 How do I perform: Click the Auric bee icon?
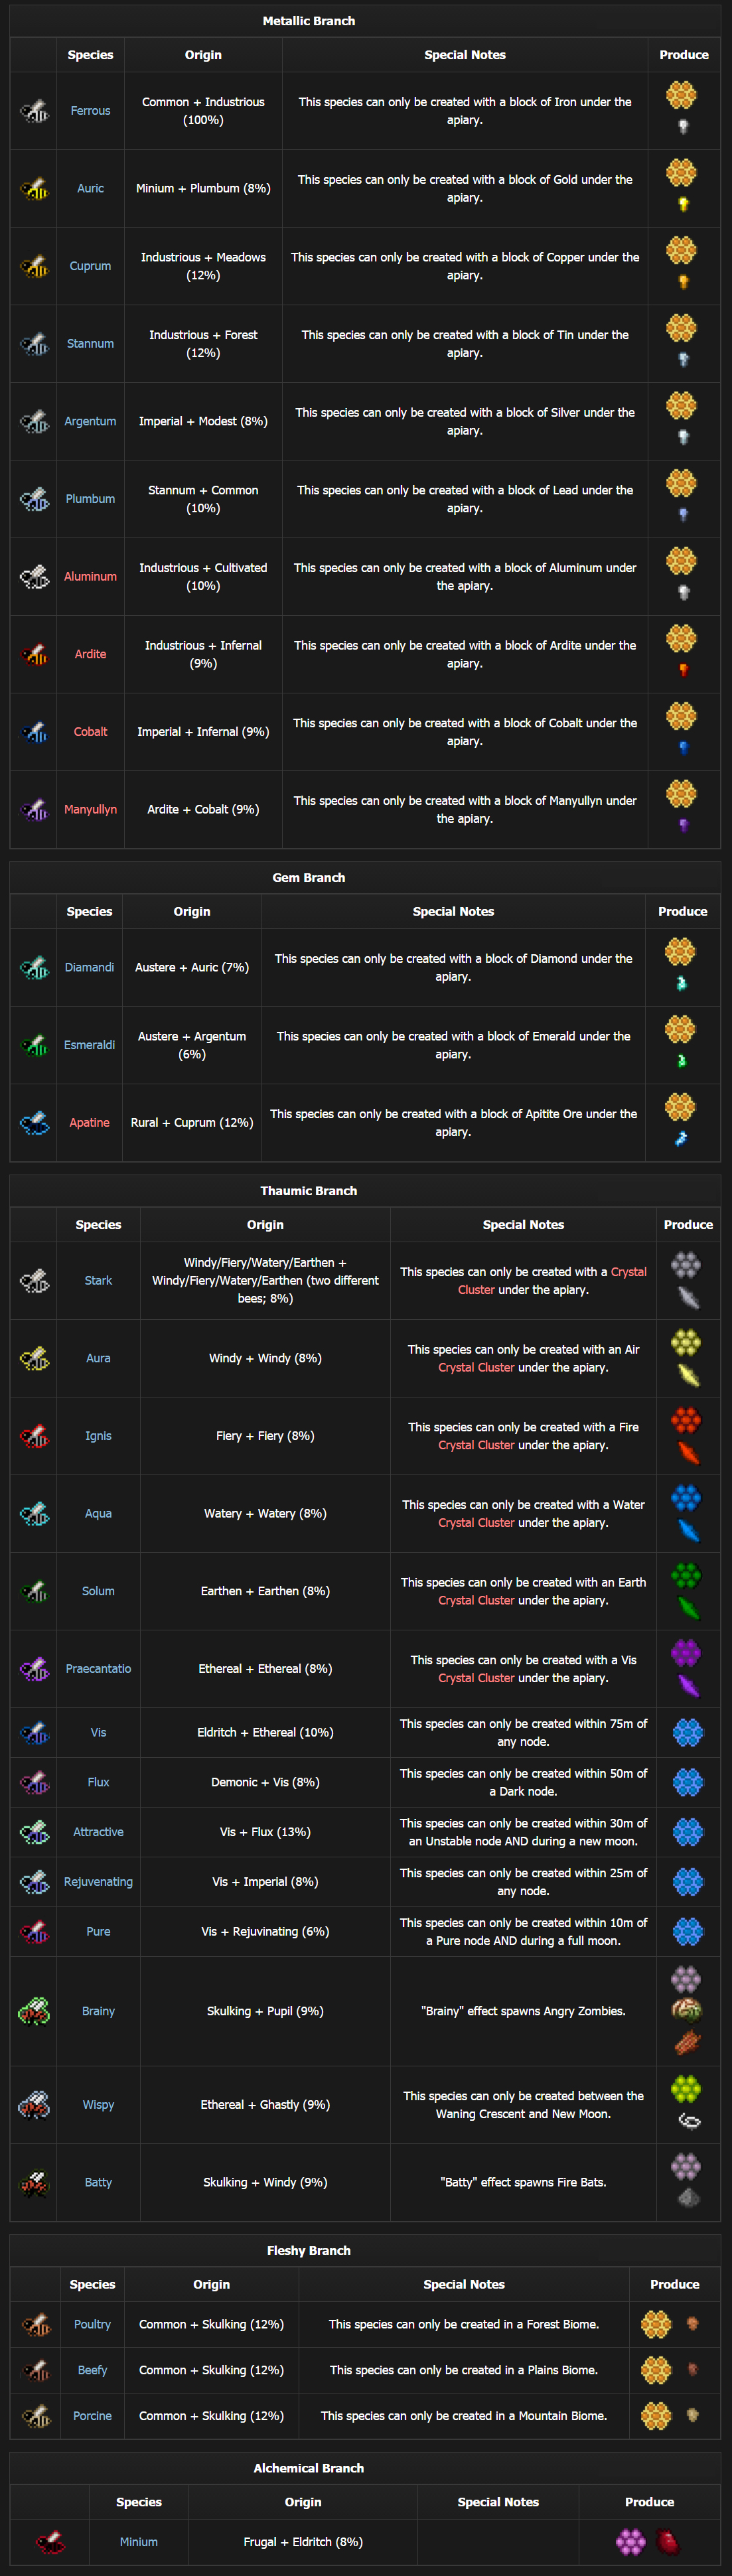click(x=34, y=188)
